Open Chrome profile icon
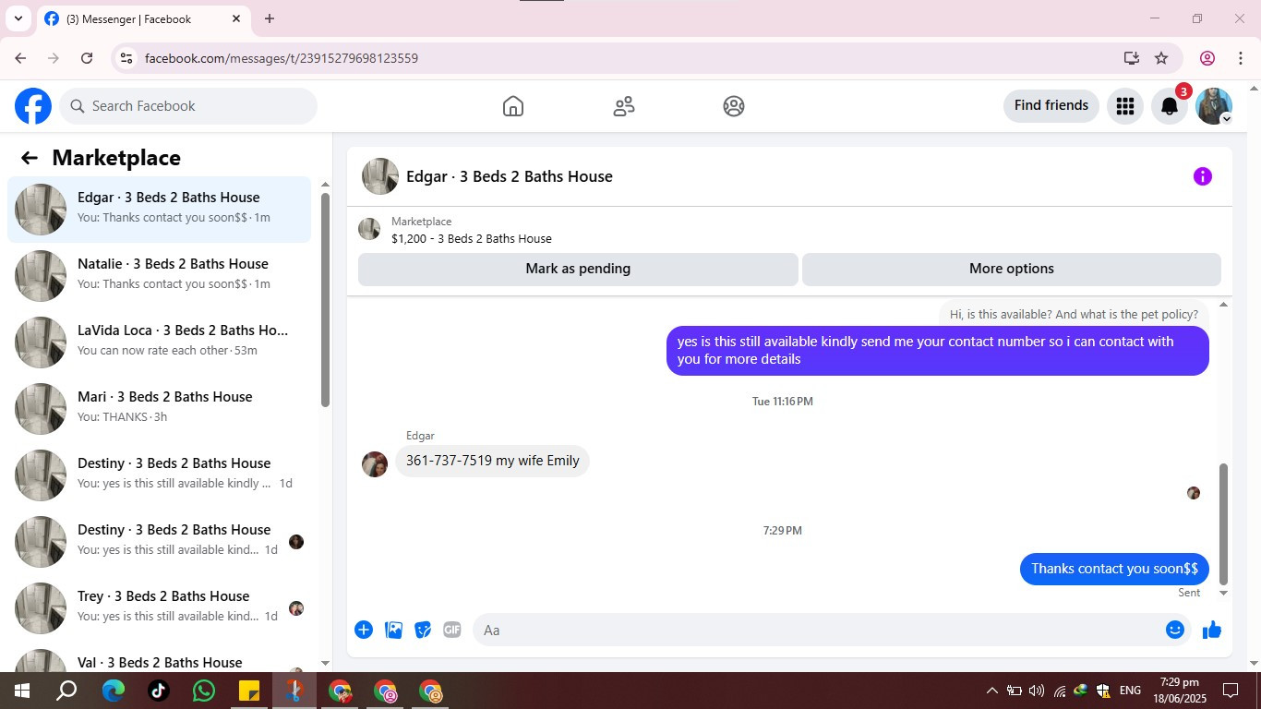Viewport: 1261px width, 709px height. [x=1207, y=58]
